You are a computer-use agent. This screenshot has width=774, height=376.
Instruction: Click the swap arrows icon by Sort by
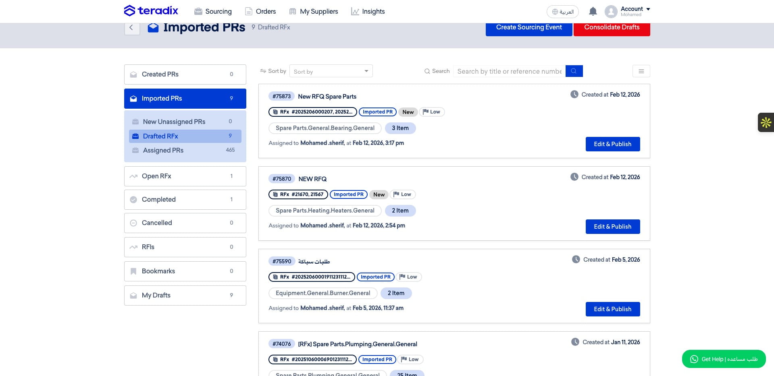point(263,71)
